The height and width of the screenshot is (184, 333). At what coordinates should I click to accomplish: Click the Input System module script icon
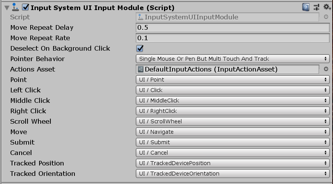tap(16, 7)
